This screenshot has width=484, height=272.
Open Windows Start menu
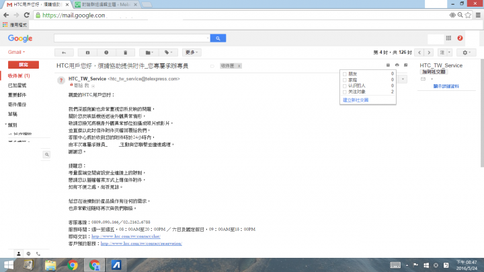pyautogui.click(x=9, y=265)
